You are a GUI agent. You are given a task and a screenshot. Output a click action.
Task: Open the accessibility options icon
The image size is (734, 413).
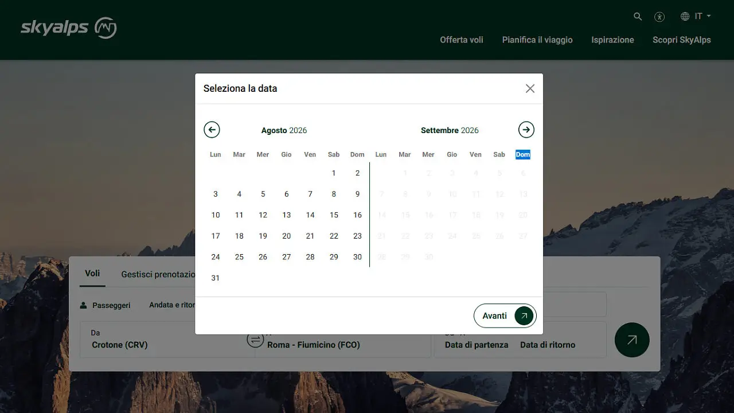(659, 17)
